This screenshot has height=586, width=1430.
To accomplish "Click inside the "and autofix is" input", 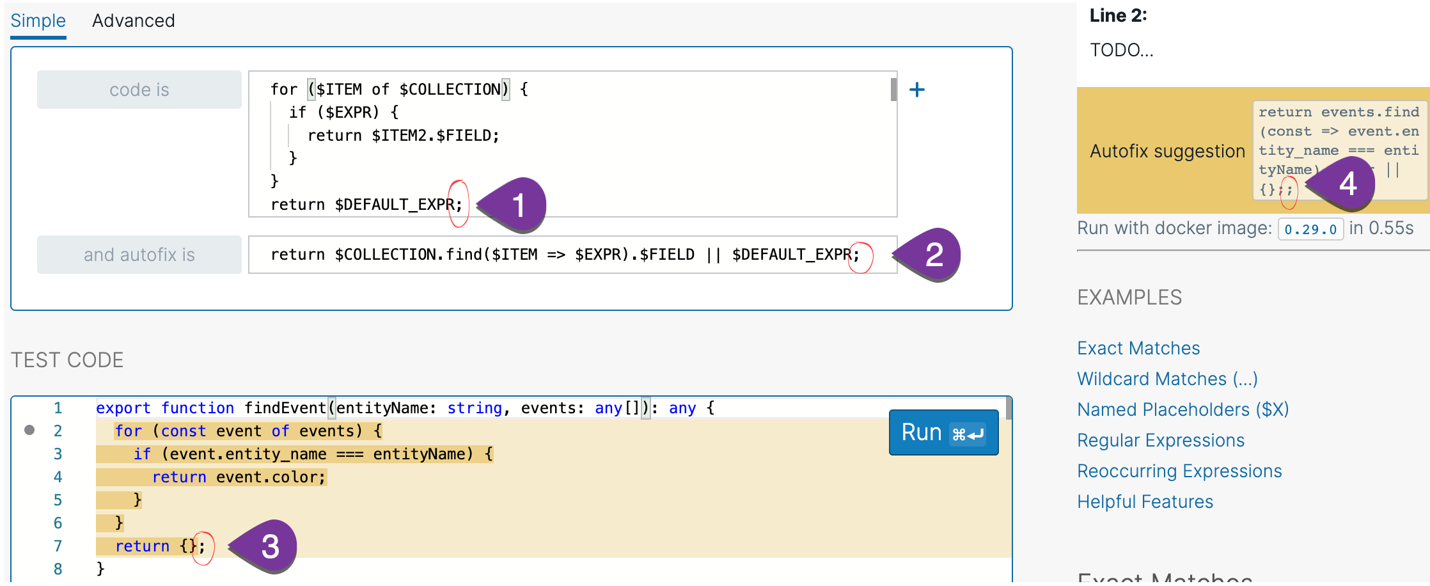I will coord(569,254).
